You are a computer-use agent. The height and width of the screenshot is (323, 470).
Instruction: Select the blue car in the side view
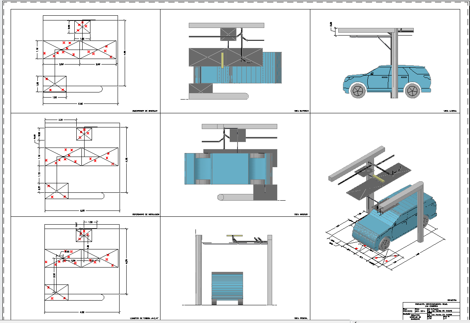click(387, 81)
